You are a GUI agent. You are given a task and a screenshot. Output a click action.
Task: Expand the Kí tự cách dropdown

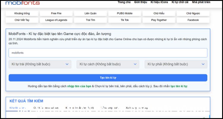coord(108,64)
